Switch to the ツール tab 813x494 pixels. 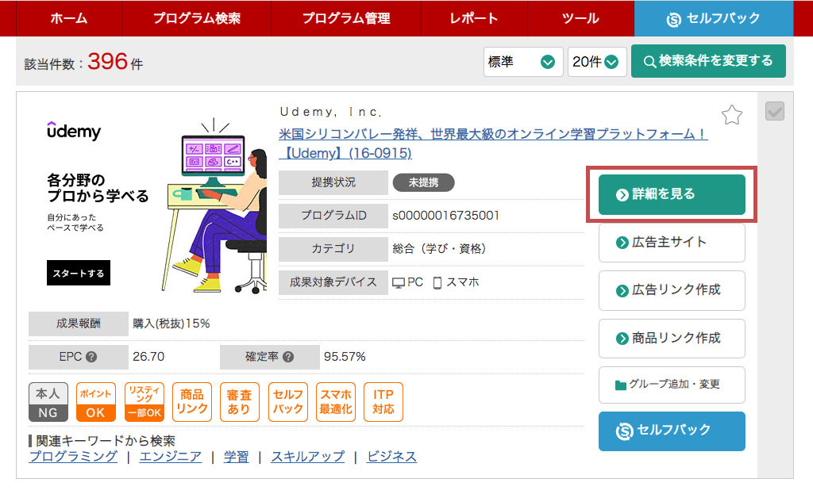pos(580,18)
